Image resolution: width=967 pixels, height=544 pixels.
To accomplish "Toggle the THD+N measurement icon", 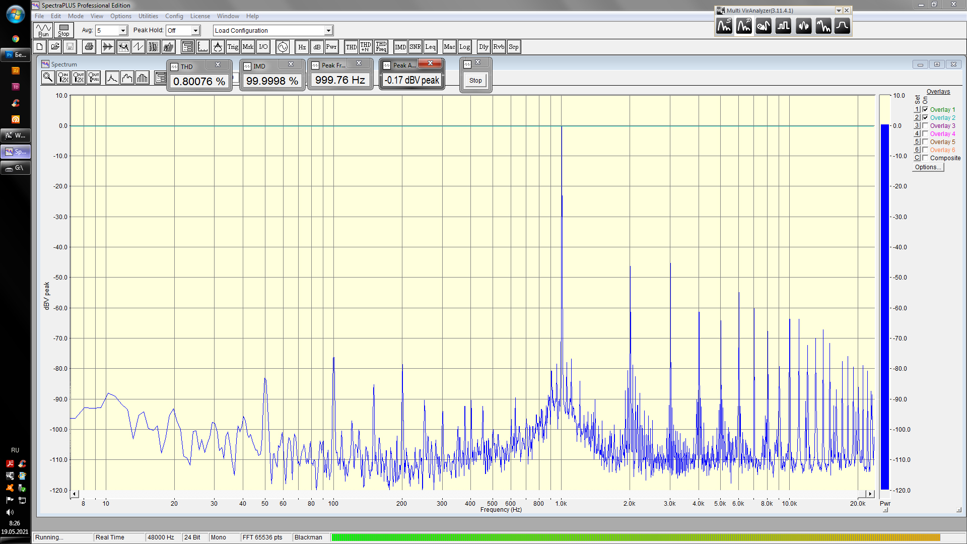I will [x=366, y=47].
